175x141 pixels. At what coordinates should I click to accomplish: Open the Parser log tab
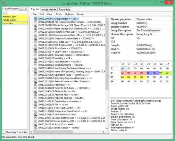pos(64,10)
